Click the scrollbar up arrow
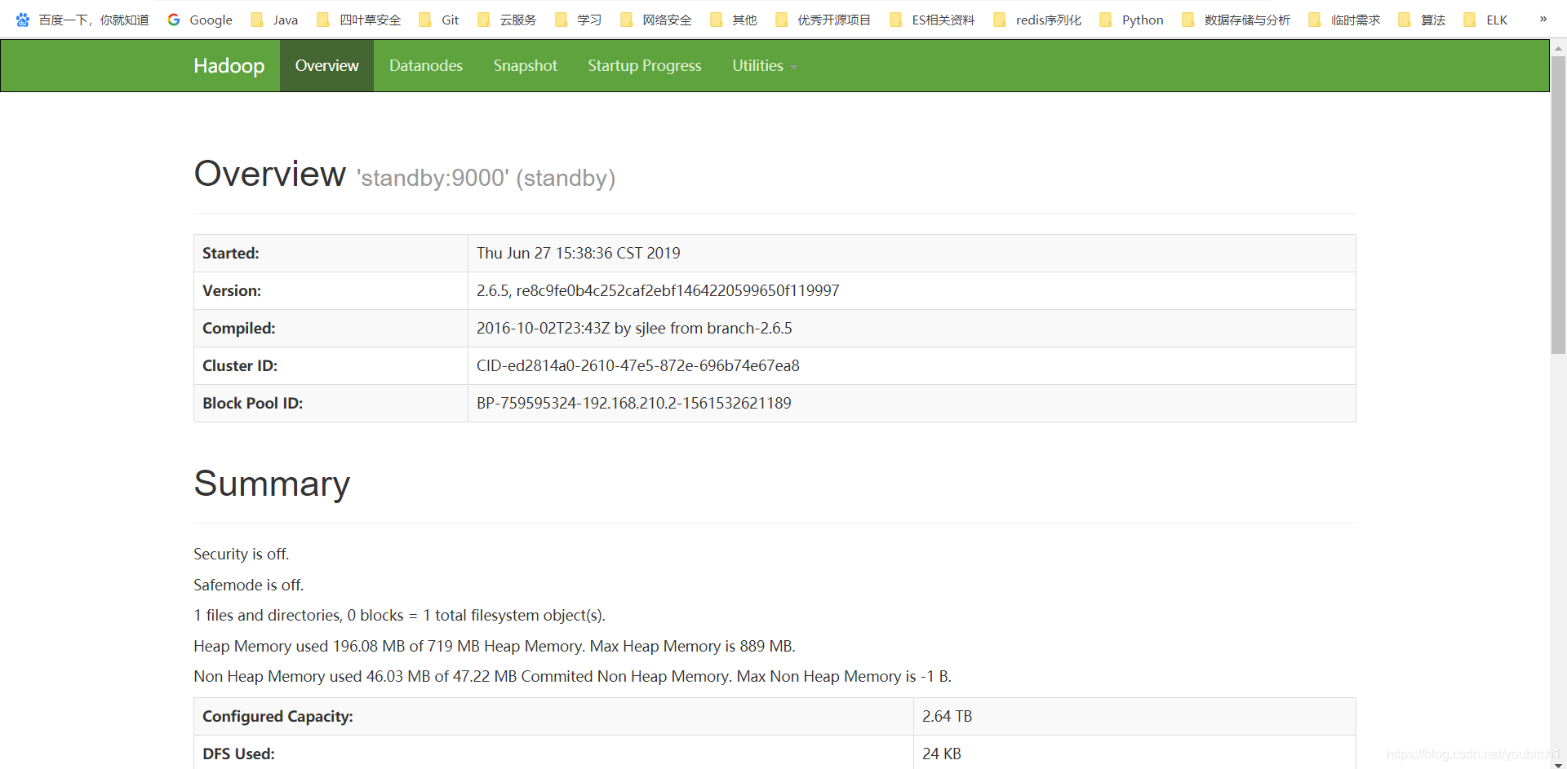The image size is (1567, 769). tap(1558, 48)
